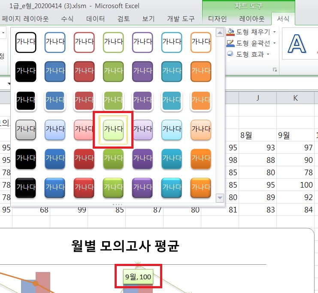
Task: Apply the solid red style in the second row
Action: (x=84, y=71)
